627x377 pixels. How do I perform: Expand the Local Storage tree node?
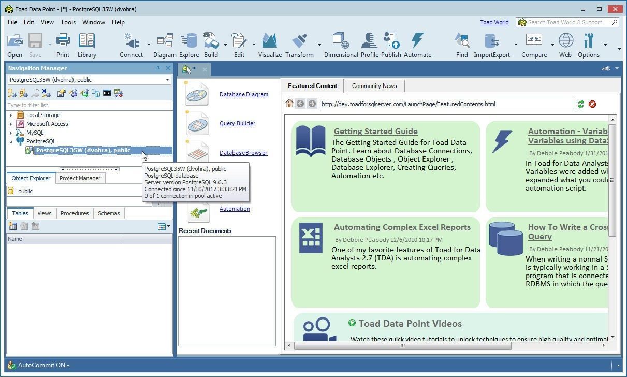(11, 115)
